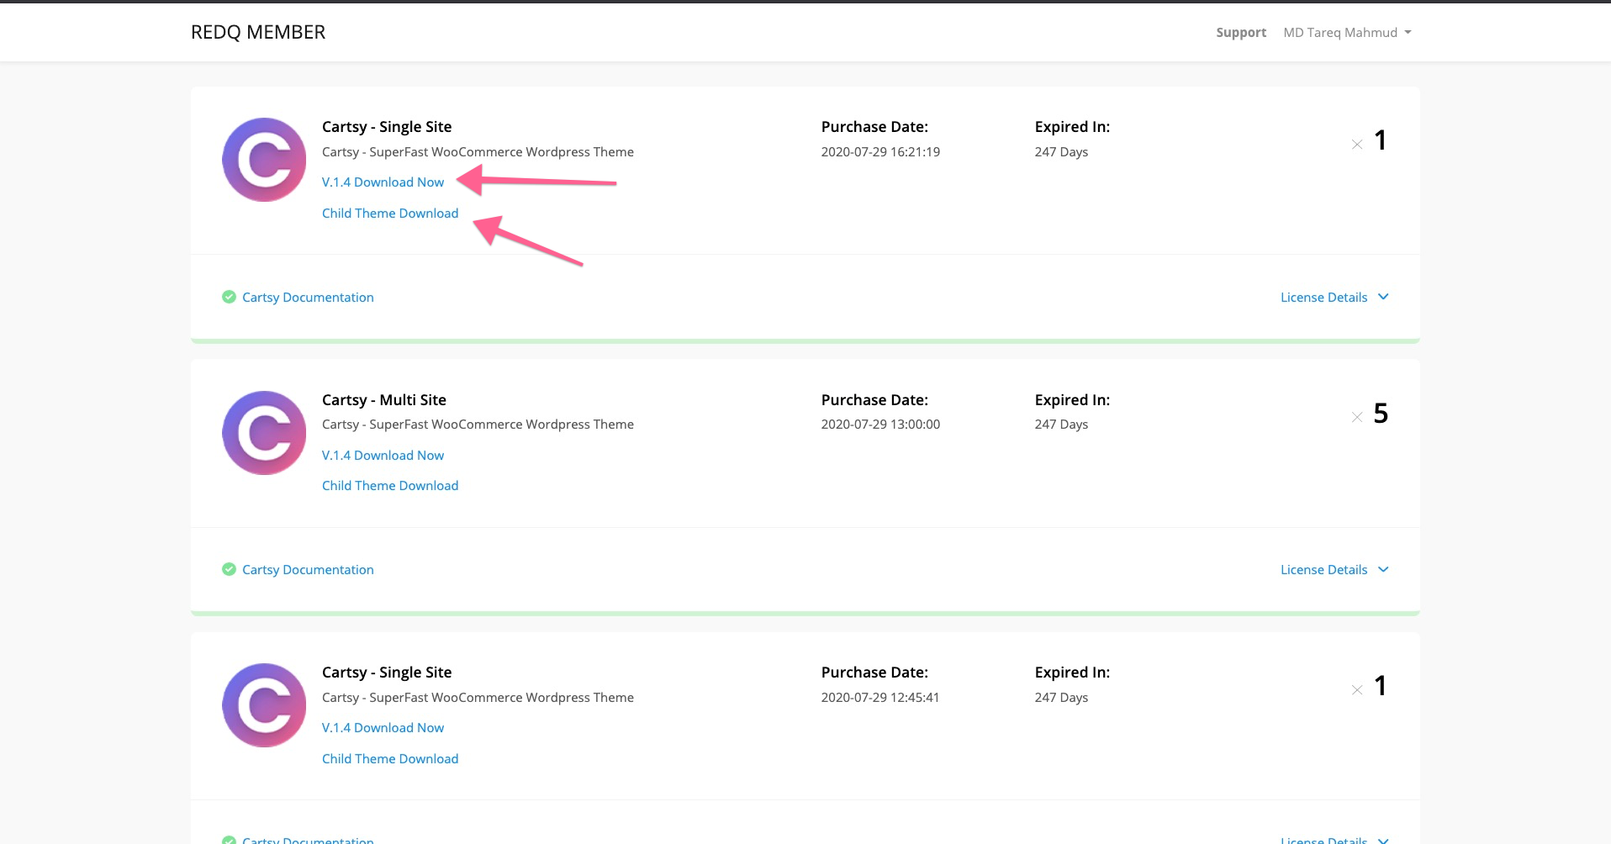This screenshot has width=1611, height=844.
Task: Click license count 5 on Multi Site
Action: [x=1381, y=414]
